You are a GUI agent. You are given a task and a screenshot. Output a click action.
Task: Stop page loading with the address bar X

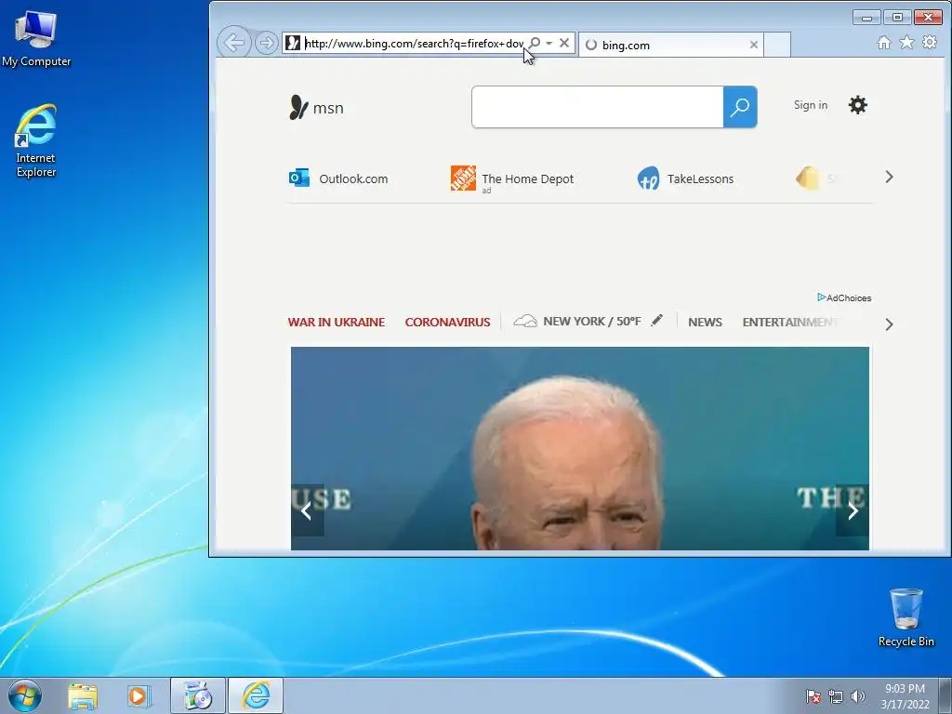[x=564, y=43]
